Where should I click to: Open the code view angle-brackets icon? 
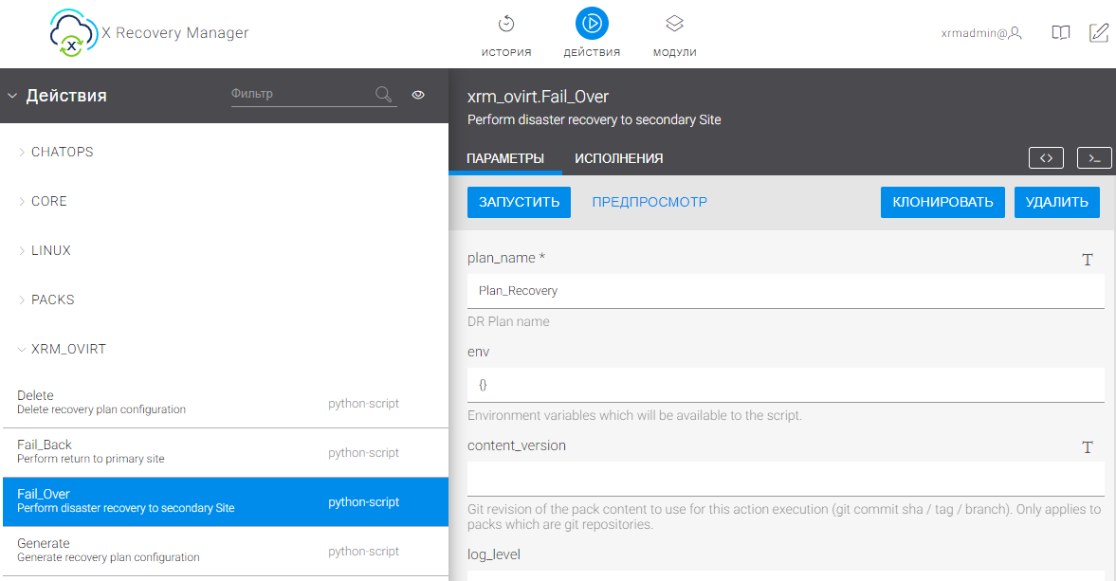click(x=1046, y=158)
